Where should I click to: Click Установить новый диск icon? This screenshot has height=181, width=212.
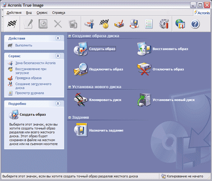click(144, 100)
